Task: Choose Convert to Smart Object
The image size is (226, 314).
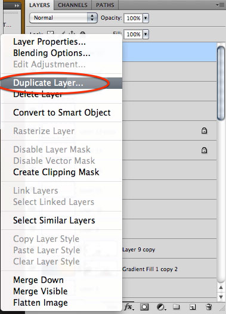Action: [x=61, y=113]
